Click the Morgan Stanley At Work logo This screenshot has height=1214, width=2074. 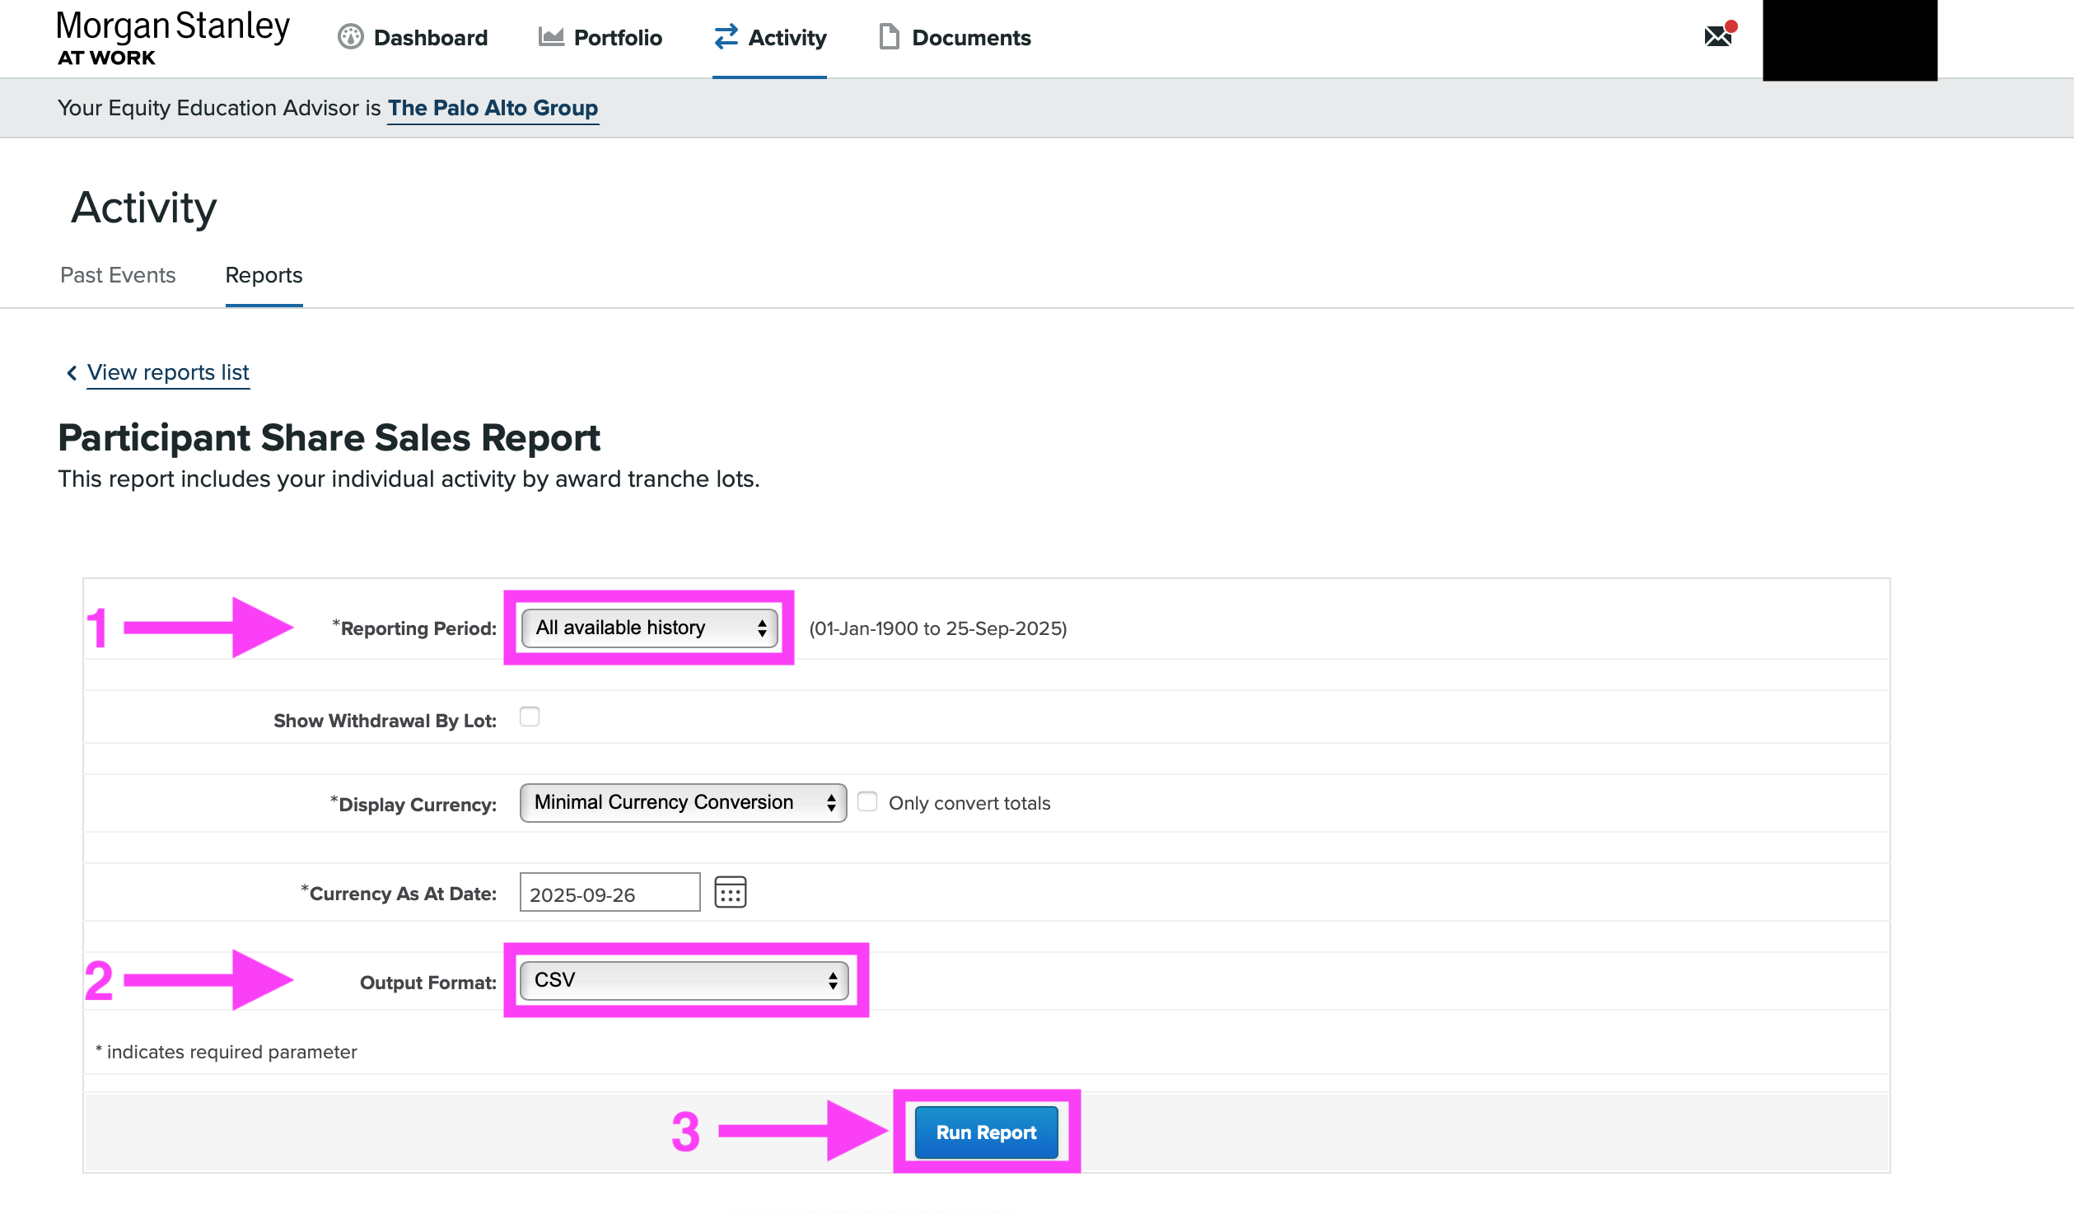(172, 38)
